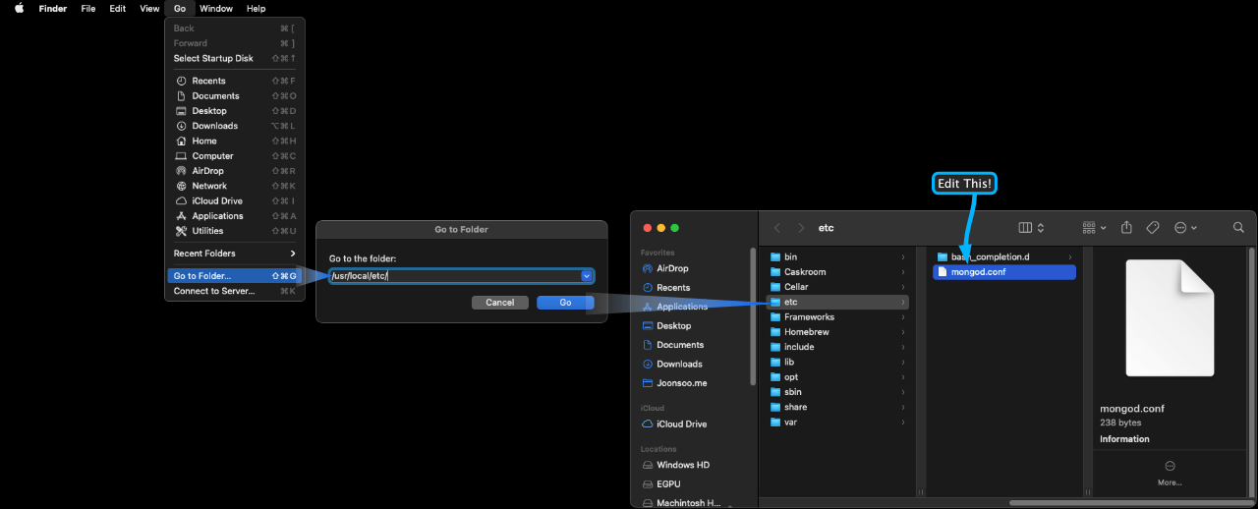
Task: Open the Apple menu
Action: pos(19,8)
